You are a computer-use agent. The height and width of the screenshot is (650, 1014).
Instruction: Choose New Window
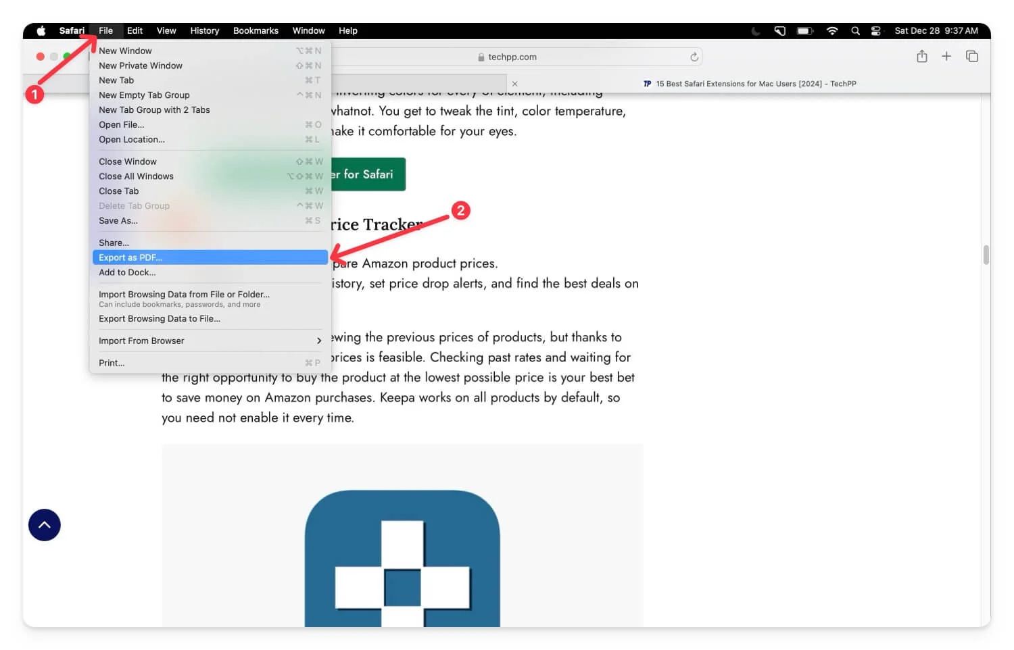[210, 51]
